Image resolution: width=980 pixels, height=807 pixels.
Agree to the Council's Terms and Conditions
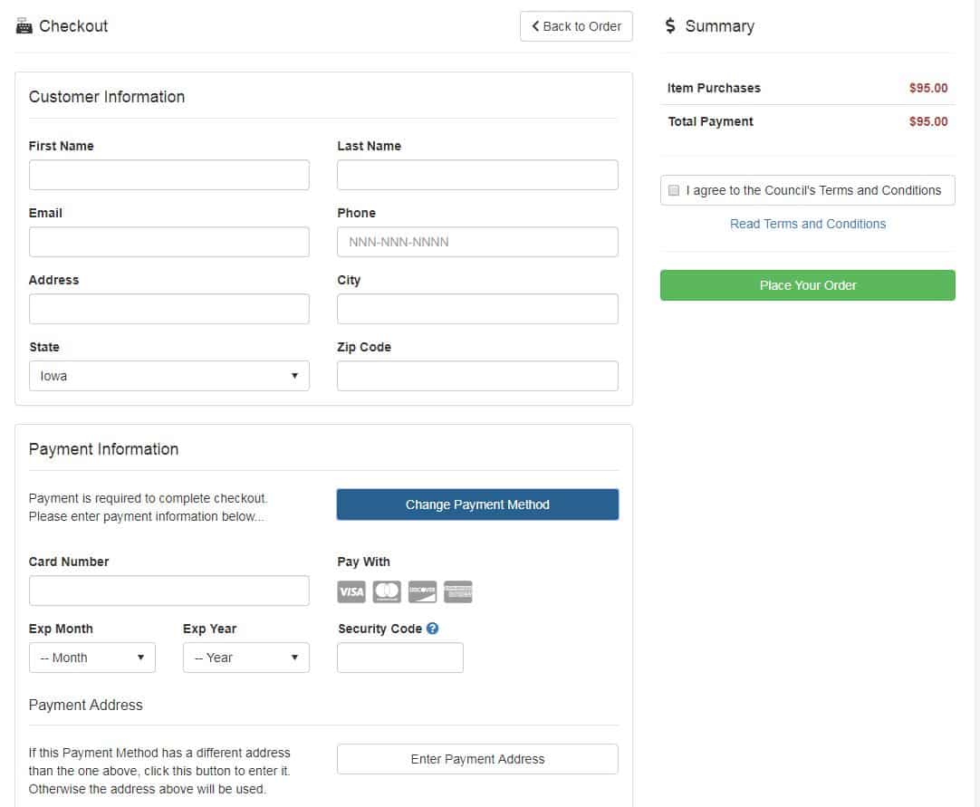click(x=674, y=190)
